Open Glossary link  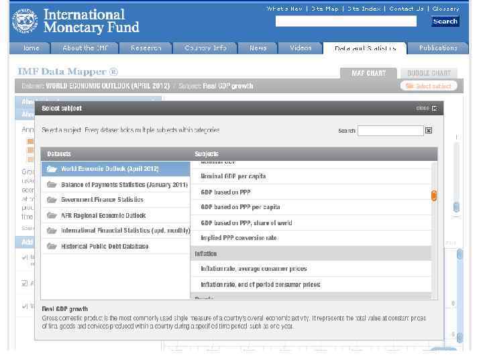coord(445,9)
